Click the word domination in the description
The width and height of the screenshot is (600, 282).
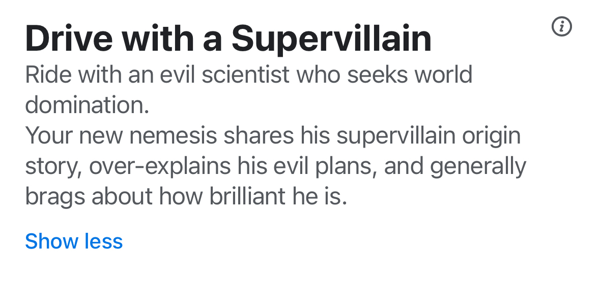click(87, 106)
